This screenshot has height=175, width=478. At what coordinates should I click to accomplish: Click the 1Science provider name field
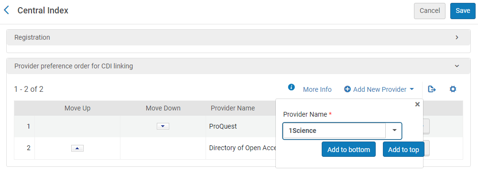coord(334,131)
